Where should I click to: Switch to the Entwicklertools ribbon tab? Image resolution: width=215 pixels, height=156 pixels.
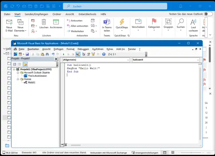87,14
